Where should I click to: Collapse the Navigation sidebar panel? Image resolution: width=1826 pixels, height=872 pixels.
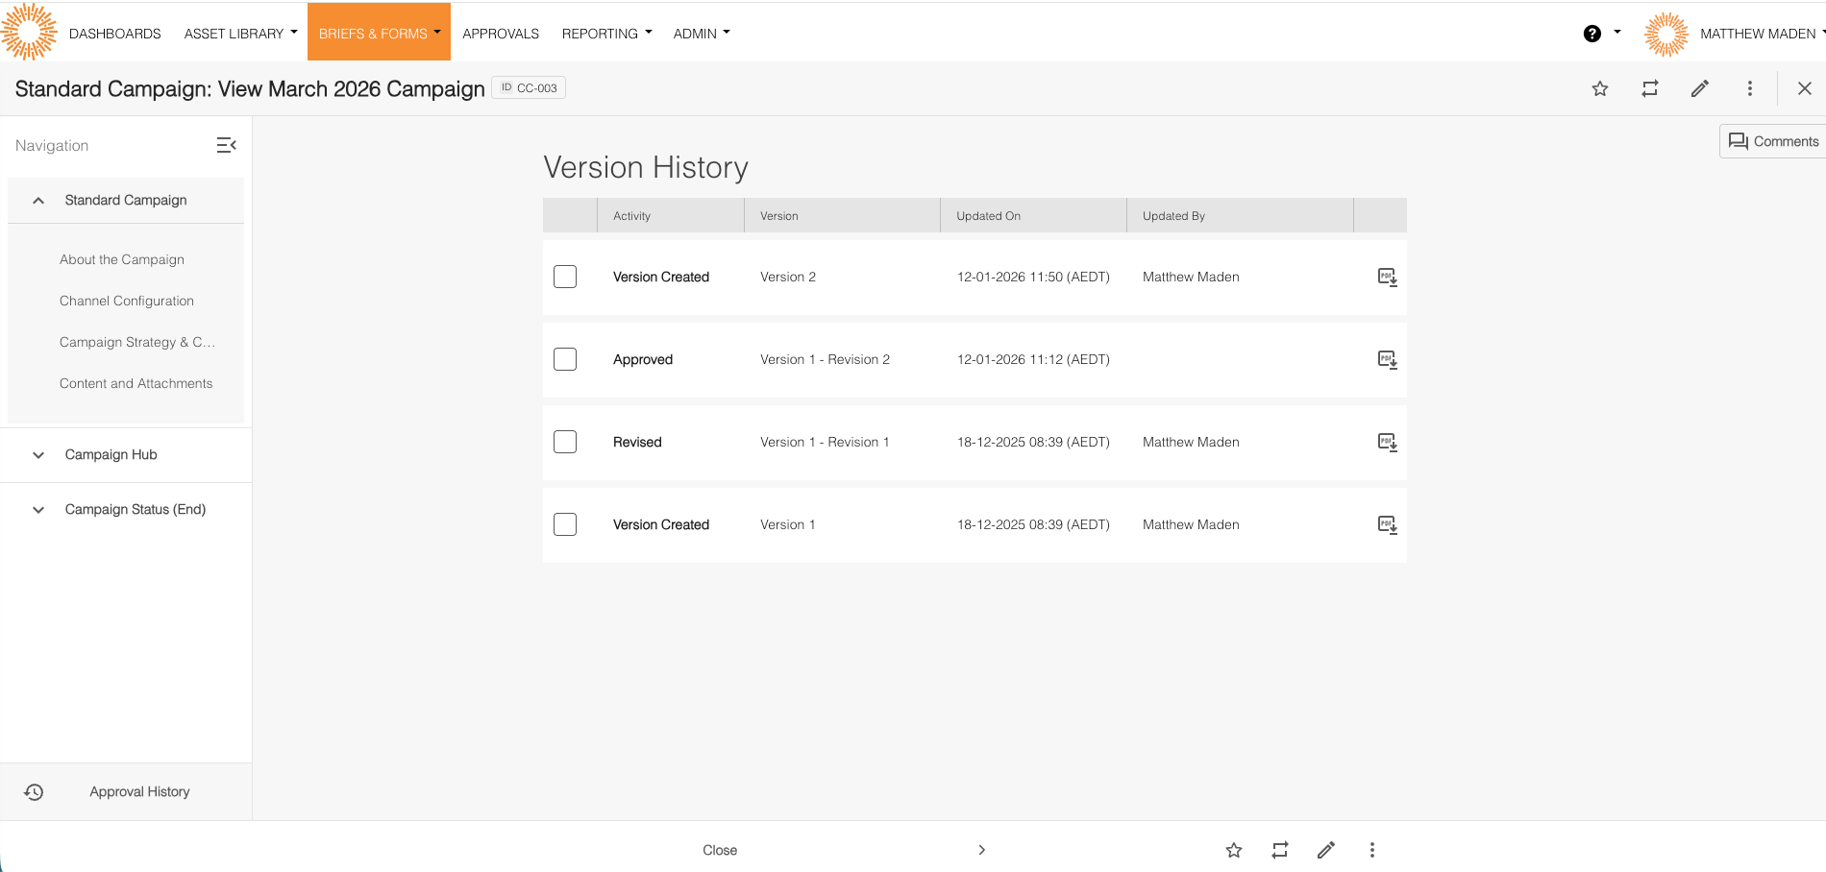tap(226, 145)
